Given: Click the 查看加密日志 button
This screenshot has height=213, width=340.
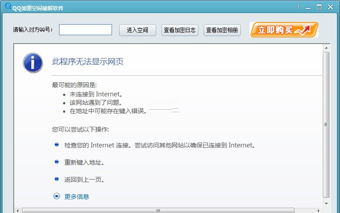Looking at the screenshot, I should click(x=180, y=30).
